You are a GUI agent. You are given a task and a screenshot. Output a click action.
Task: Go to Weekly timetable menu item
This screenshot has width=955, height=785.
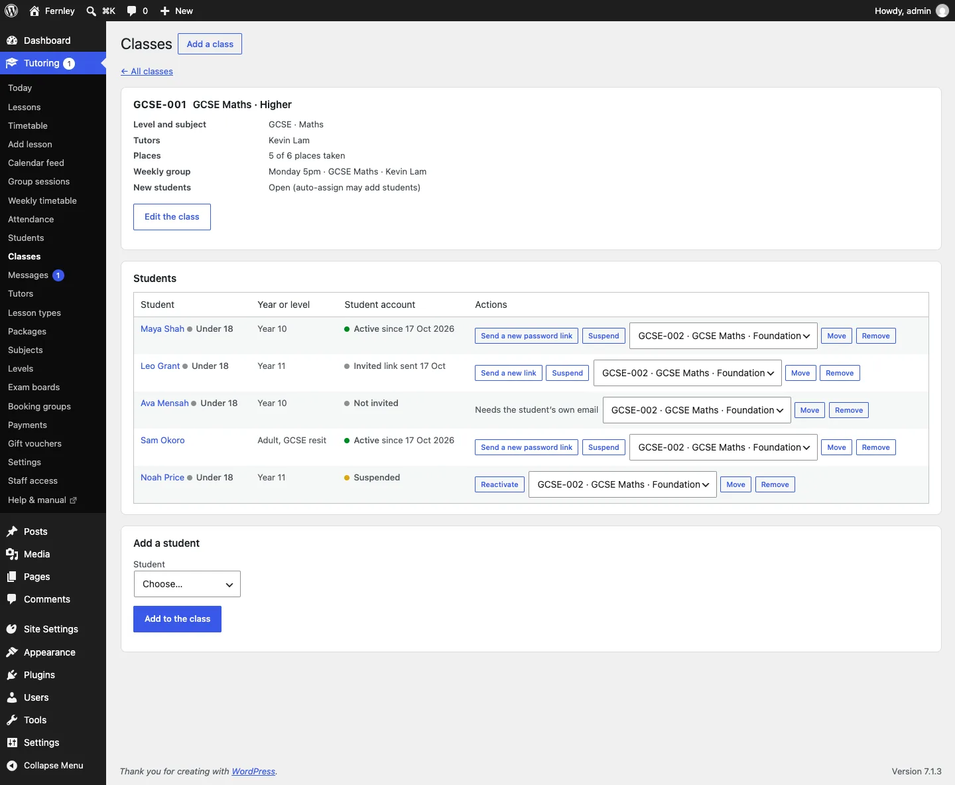click(x=42, y=200)
